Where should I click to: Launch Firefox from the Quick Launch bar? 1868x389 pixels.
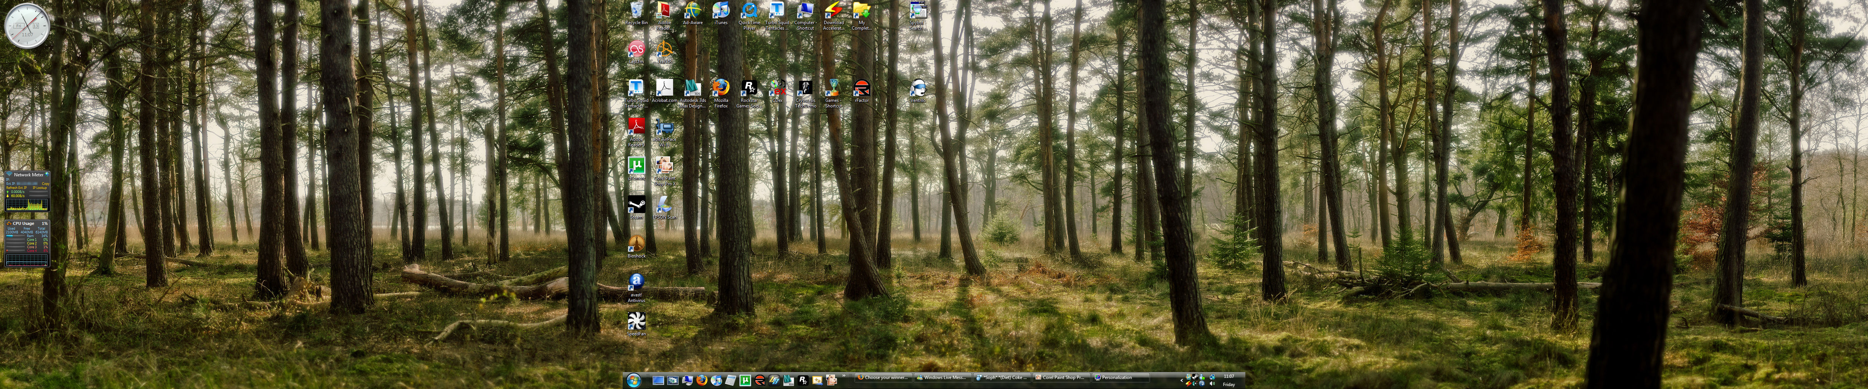(701, 380)
